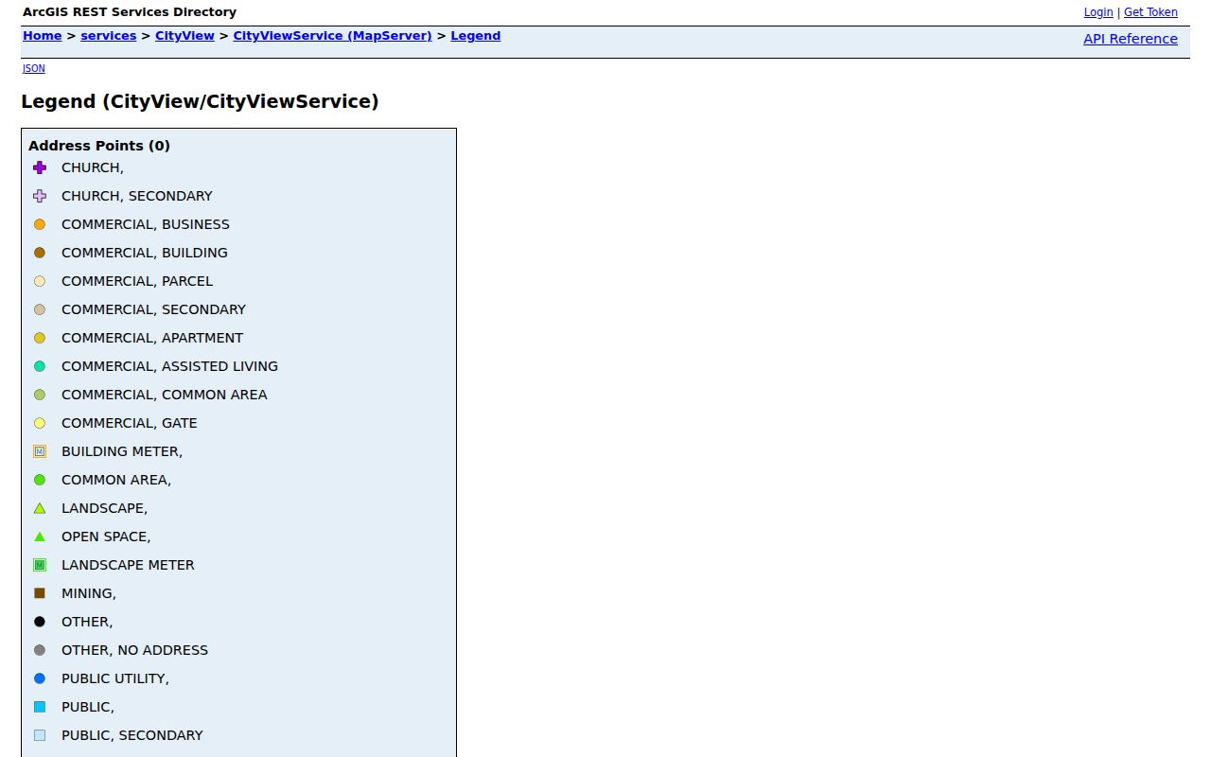This screenshot has height=757, width=1211.
Task: Click the yellow COMMERCIAL, GATE circle symbol
Action: (x=40, y=423)
